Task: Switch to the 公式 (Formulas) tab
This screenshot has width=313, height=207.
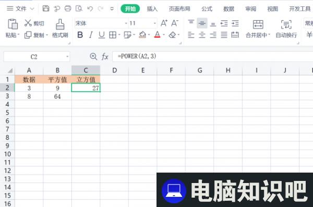Action: [207, 9]
